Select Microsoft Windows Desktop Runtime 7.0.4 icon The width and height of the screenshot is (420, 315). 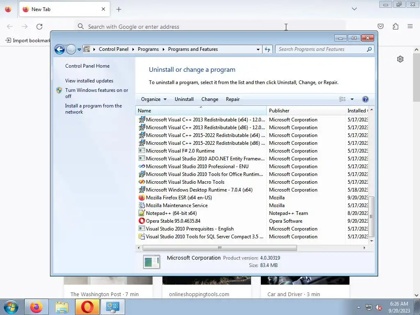[x=142, y=189]
